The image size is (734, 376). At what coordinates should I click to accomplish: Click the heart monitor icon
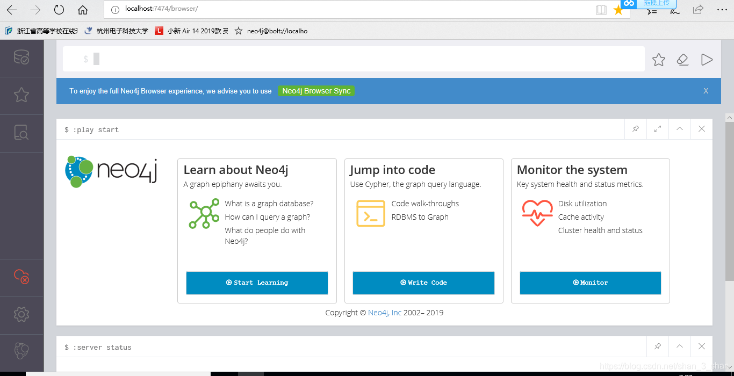[537, 213]
